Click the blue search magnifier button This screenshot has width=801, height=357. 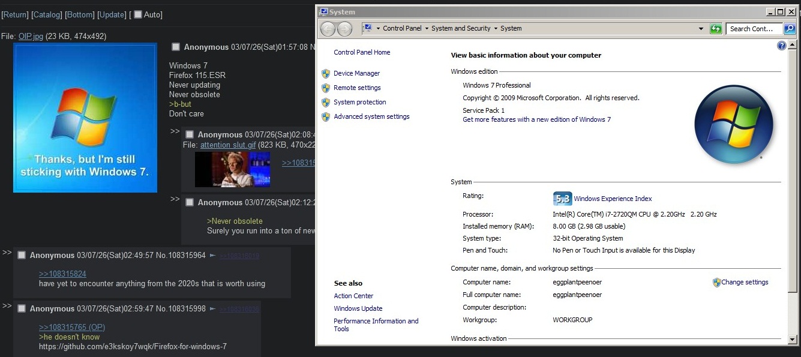790,29
